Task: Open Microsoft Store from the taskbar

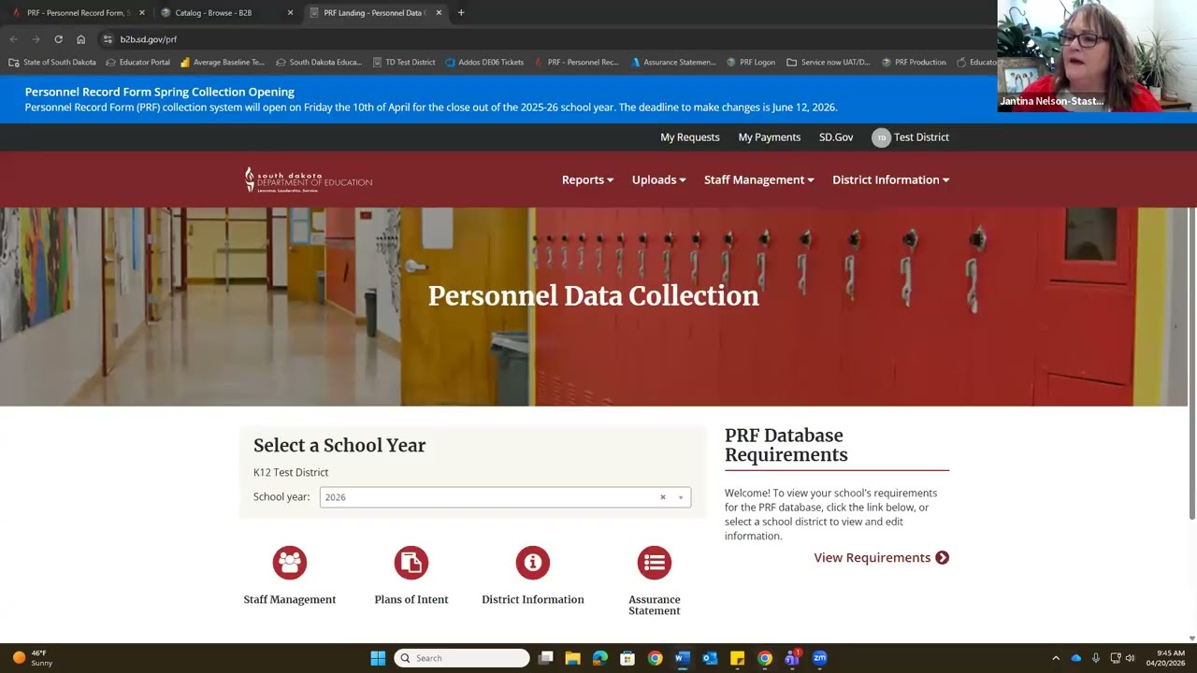Action: pos(627,658)
